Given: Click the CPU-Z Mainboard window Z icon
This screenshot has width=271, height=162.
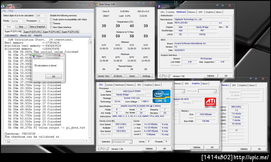Looking at the screenshot, I should point(159,6).
